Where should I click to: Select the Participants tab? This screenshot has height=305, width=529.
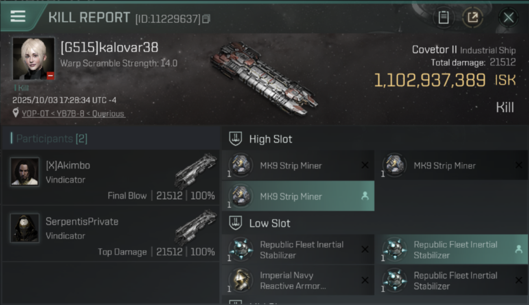(x=51, y=139)
